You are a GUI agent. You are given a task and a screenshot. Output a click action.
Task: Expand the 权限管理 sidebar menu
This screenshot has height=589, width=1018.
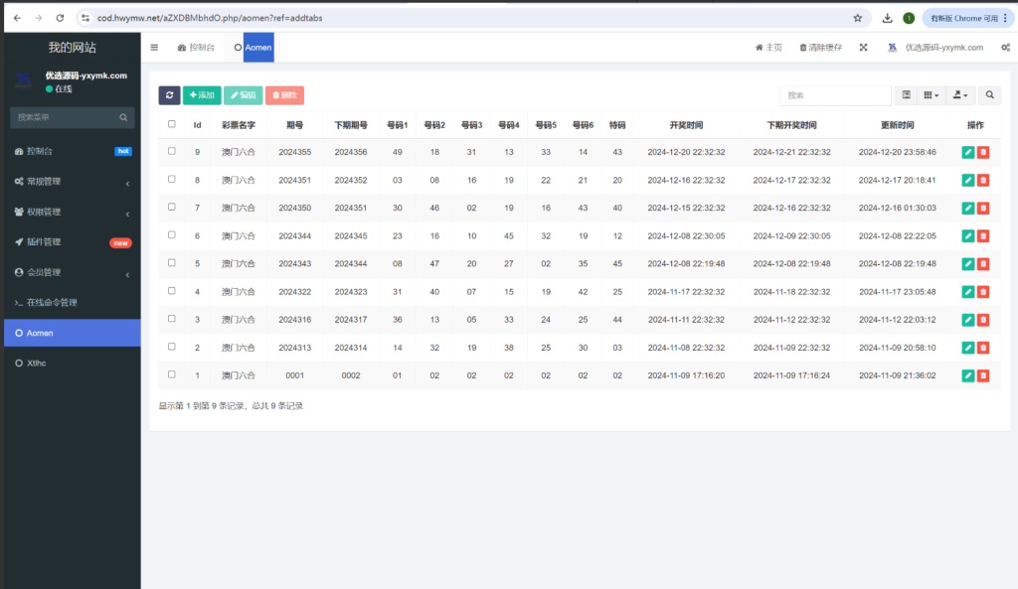click(x=72, y=213)
